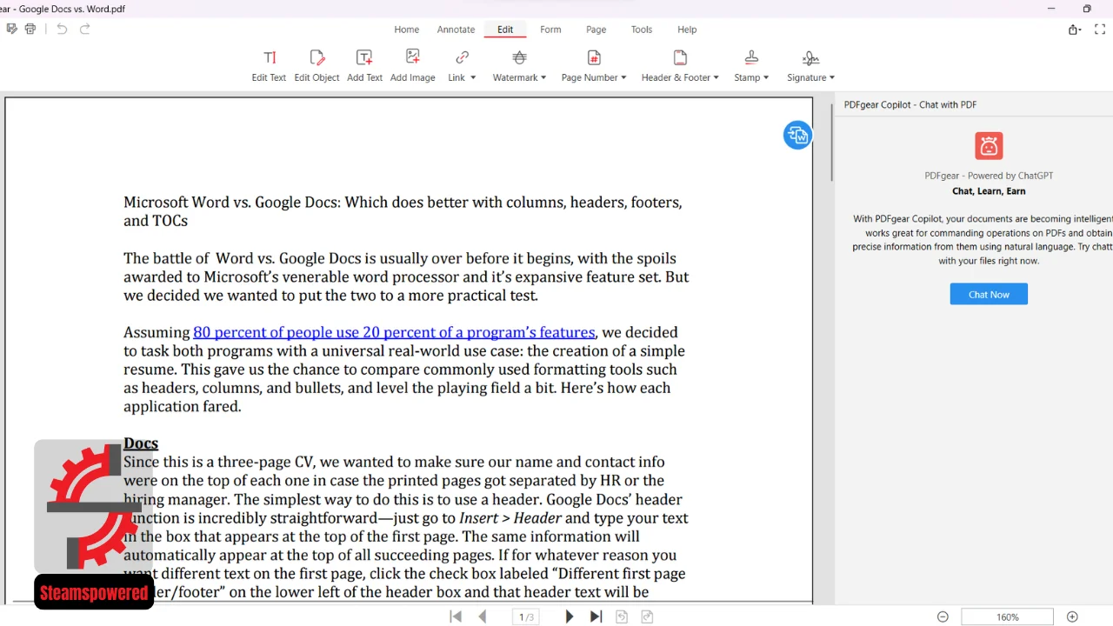
Task: Open the Tools tab
Action: [x=642, y=30]
